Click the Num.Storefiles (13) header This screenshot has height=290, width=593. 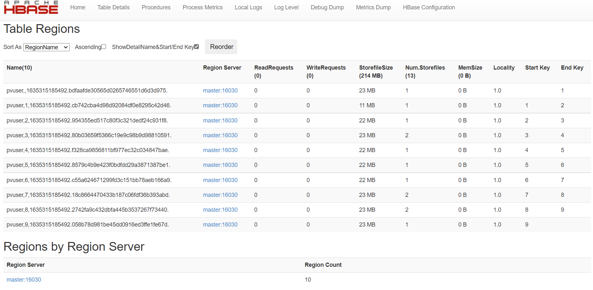[425, 72]
